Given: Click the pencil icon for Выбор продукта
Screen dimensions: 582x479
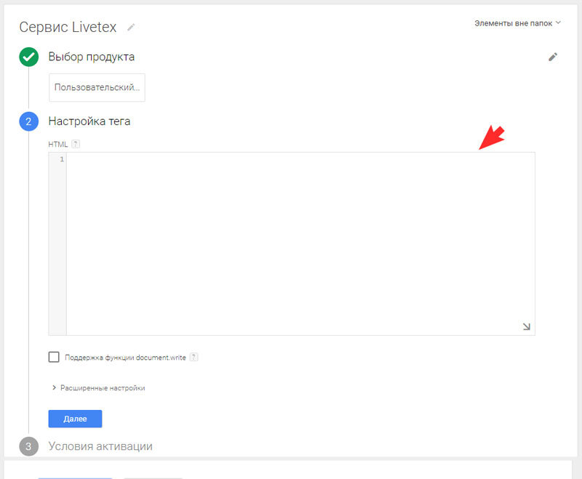Looking at the screenshot, I should click(x=553, y=57).
